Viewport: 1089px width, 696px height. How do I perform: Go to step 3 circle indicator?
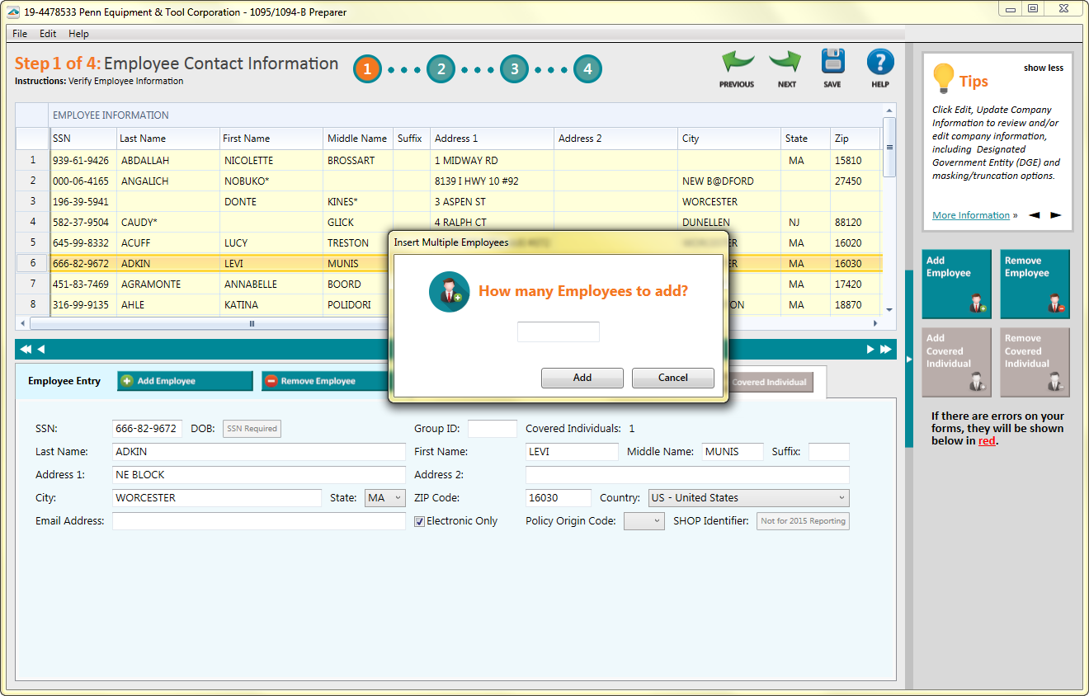tap(514, 69)
